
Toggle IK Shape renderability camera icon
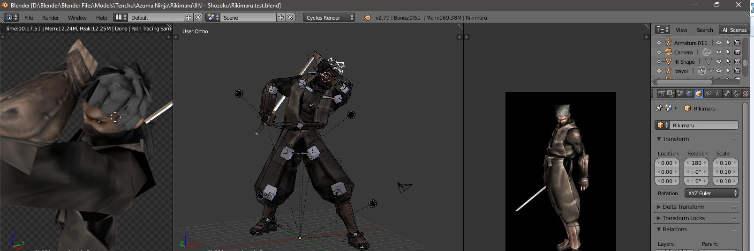737,61
